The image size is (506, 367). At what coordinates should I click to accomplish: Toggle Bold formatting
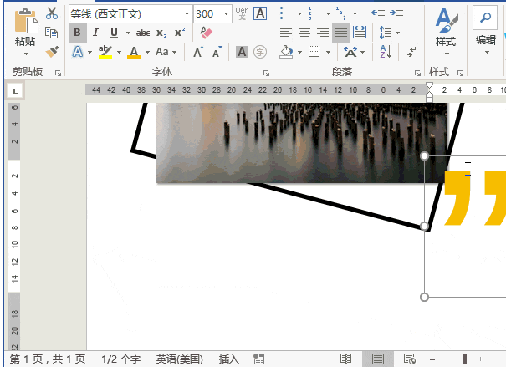tap(78, 33)
